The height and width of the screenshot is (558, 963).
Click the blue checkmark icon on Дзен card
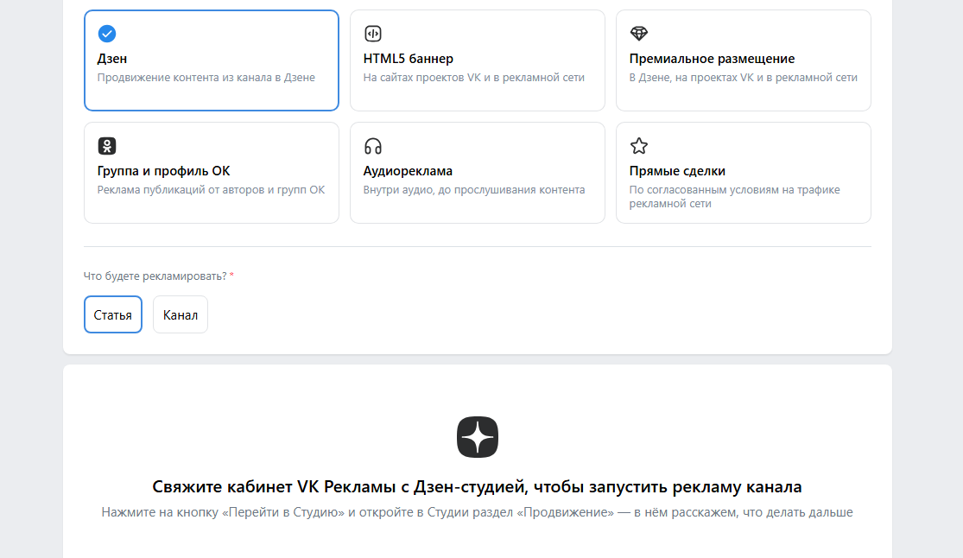pyautogui.click(x=107, y=34)
